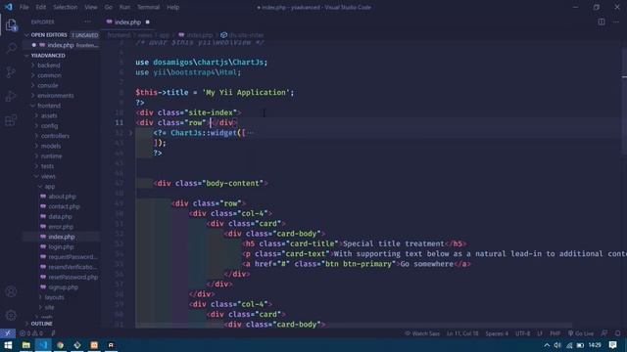Click the remote window status bar icon
The width and height of the screenshot is (627, 352).
tap(8, 333)
